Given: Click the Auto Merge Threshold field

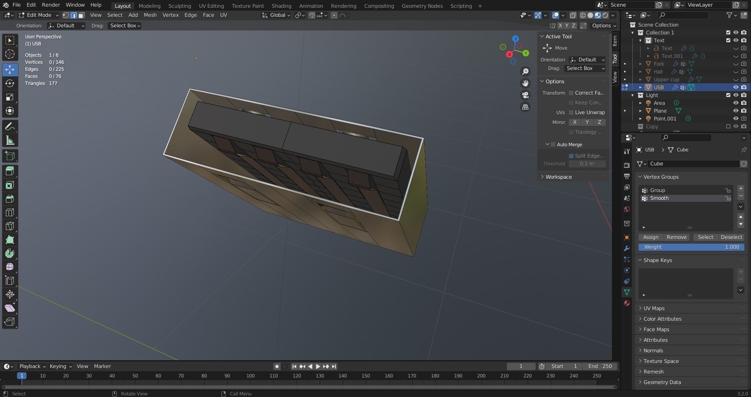Looking at the screenshot, I should coord(587,164).
